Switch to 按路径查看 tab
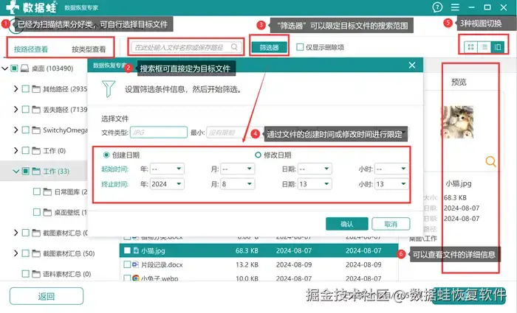Image resolution: width=517 pixels, height=313 pixels. pyautogui.click(x=31, y=49)
